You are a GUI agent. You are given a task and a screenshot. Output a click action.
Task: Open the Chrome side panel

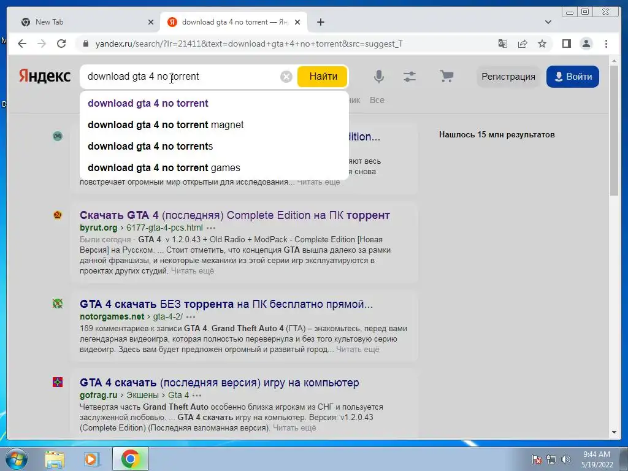coord(566,44)
